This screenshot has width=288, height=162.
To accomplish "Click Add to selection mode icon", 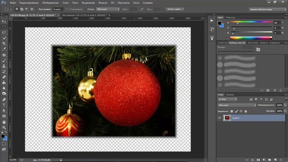I will coord(22,9).
